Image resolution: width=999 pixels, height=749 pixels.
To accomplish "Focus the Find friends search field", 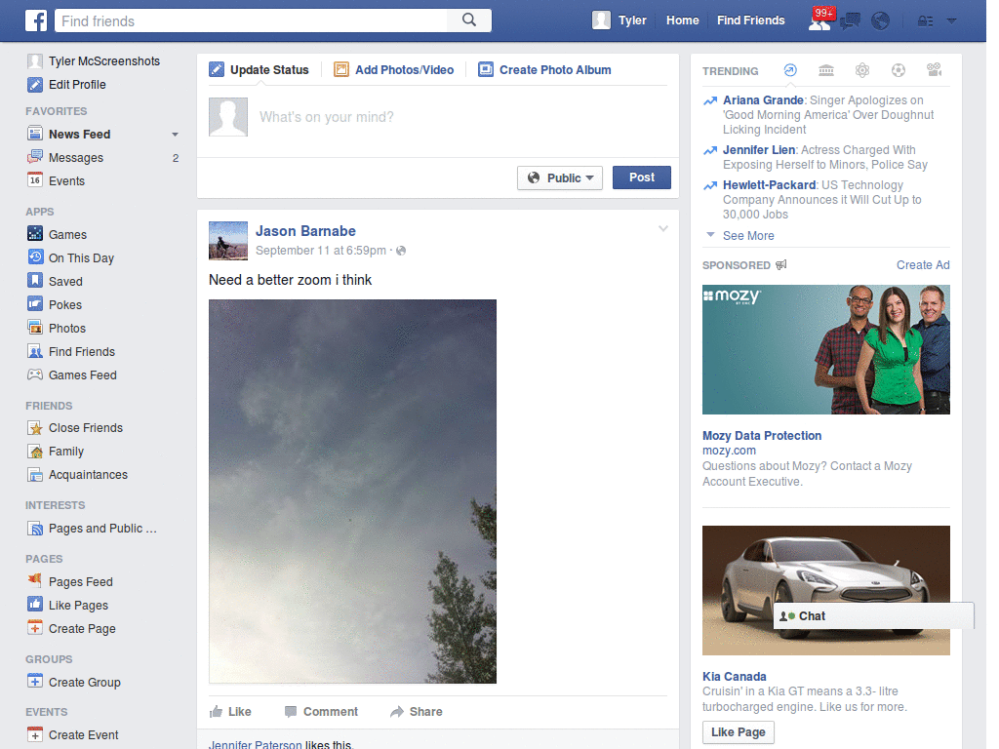I will tap(251, 21).
